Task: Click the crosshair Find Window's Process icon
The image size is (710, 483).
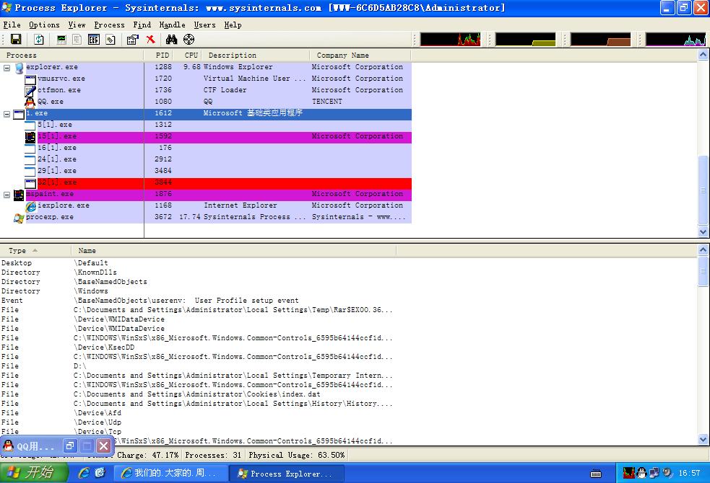Action: coord(189,40)
